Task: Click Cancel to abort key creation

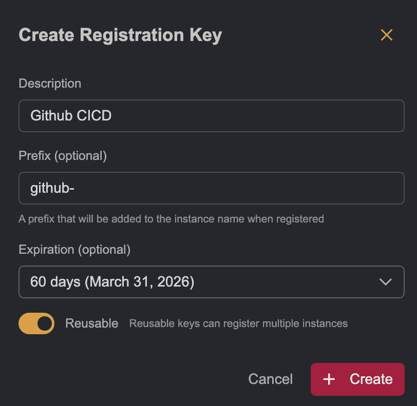Action: tap(271, 379)
